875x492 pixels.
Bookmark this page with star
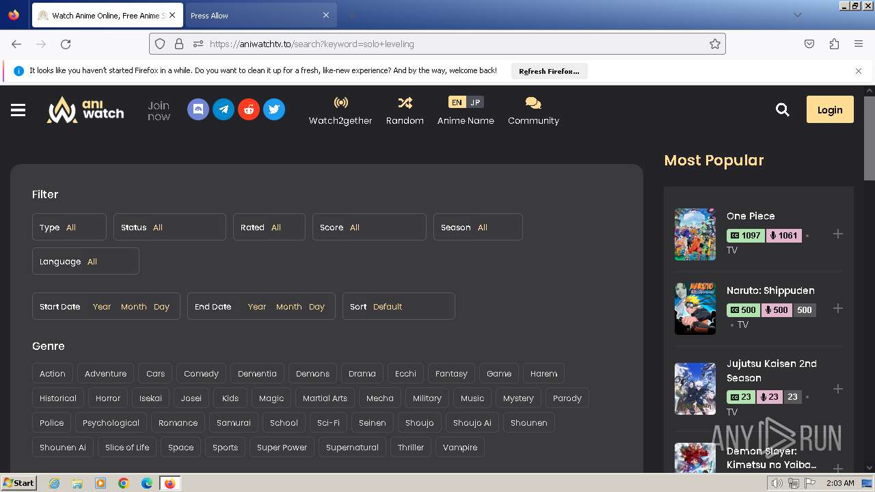[x=715, y=44]
